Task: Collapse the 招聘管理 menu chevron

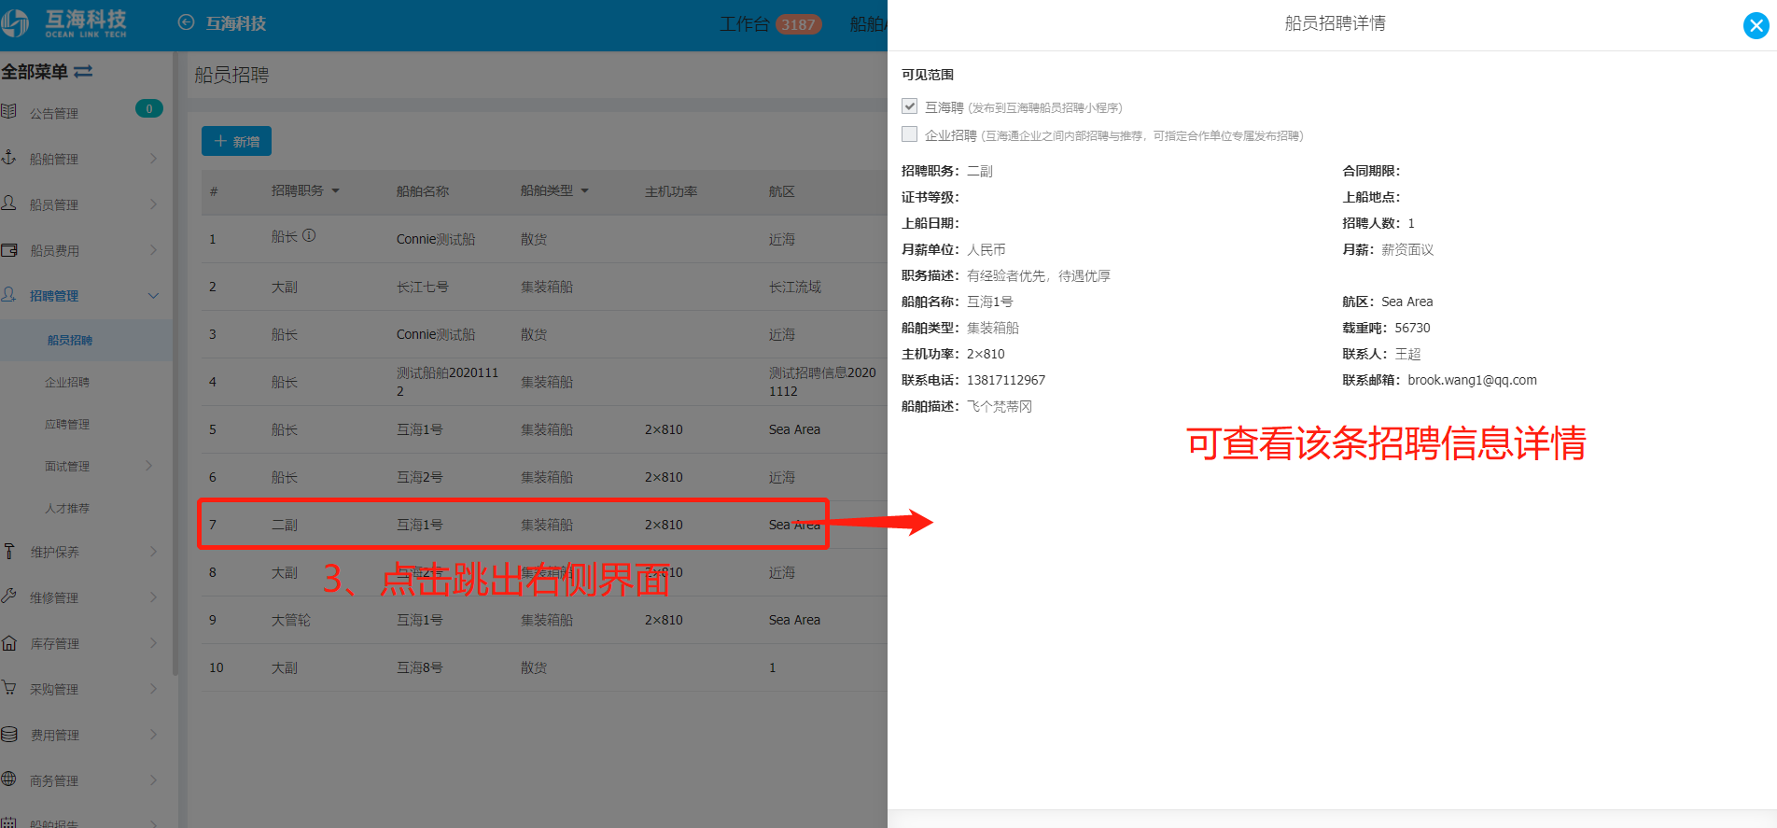Action: (153, 296)
